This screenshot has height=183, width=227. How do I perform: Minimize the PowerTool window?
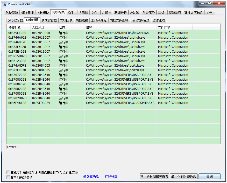202,3
